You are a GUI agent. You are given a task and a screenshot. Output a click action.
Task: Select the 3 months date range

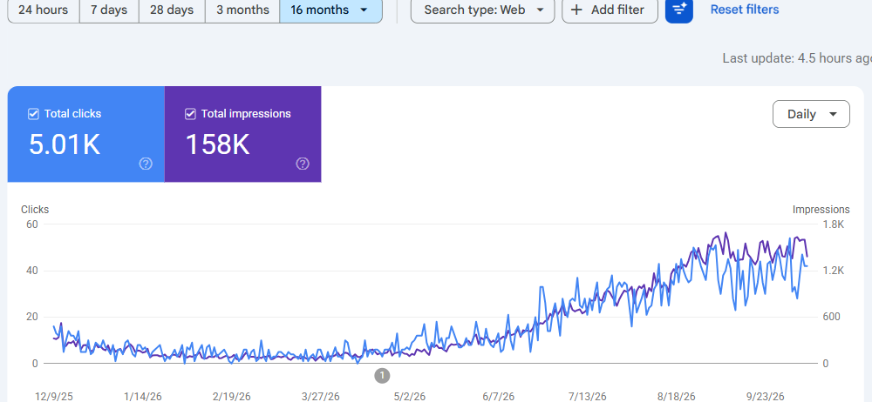[x=242, y=10]
